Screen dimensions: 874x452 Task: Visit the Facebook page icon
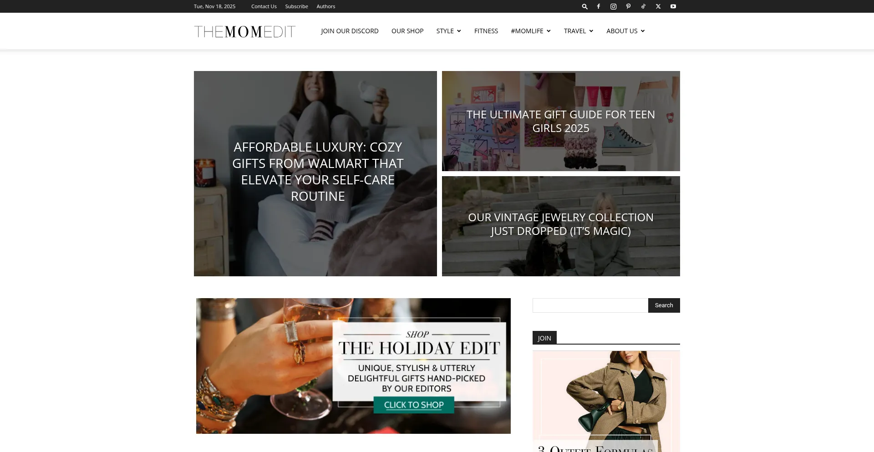click(x=599, y=6)
